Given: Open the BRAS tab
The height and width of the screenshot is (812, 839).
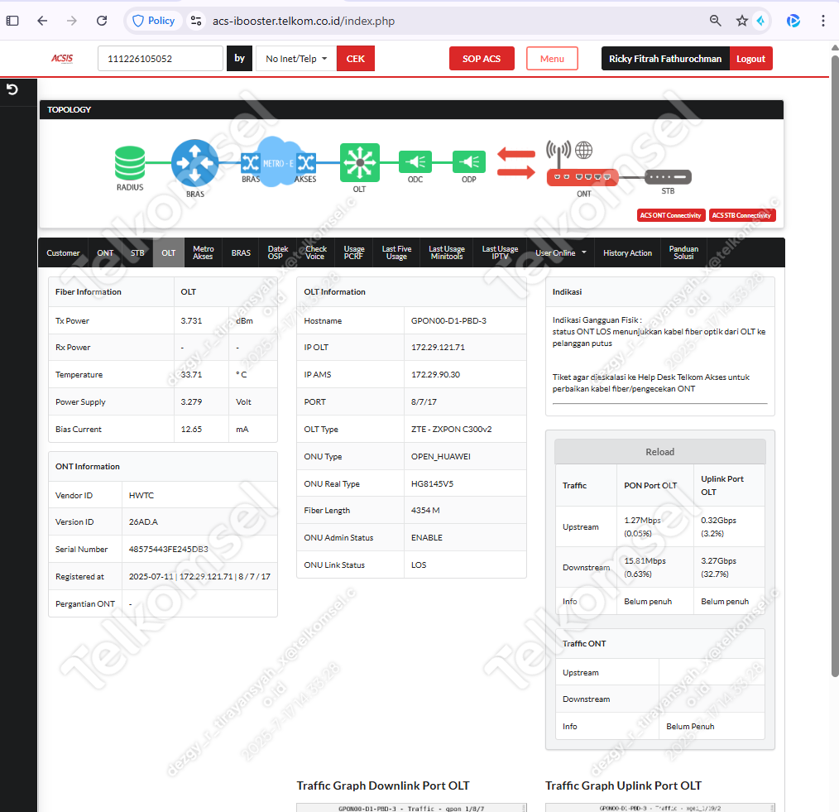Looking at the screenshot, I should click(241, 252).
